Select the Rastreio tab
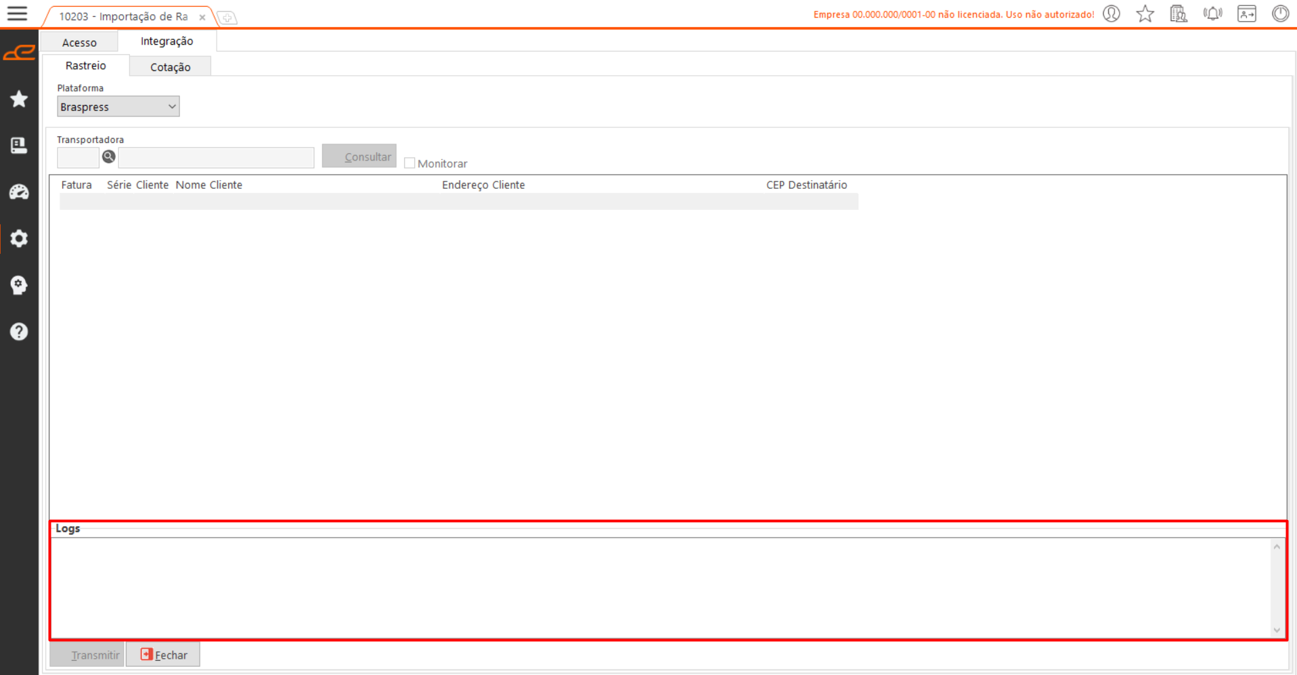Image resolution: width=1297 pixels, height=675 pixels. click(85, 66)
